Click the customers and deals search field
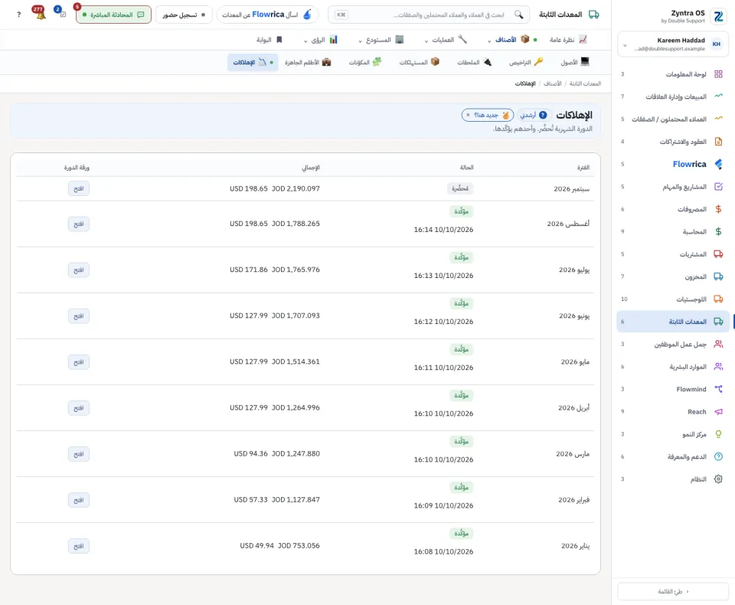 click(x=429, y=15)
